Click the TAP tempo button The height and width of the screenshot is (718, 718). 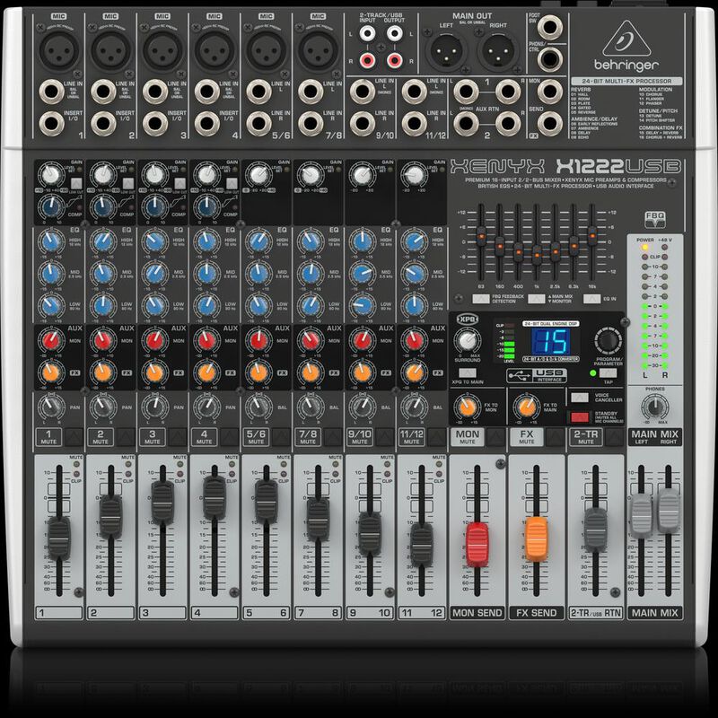[608, 373]
